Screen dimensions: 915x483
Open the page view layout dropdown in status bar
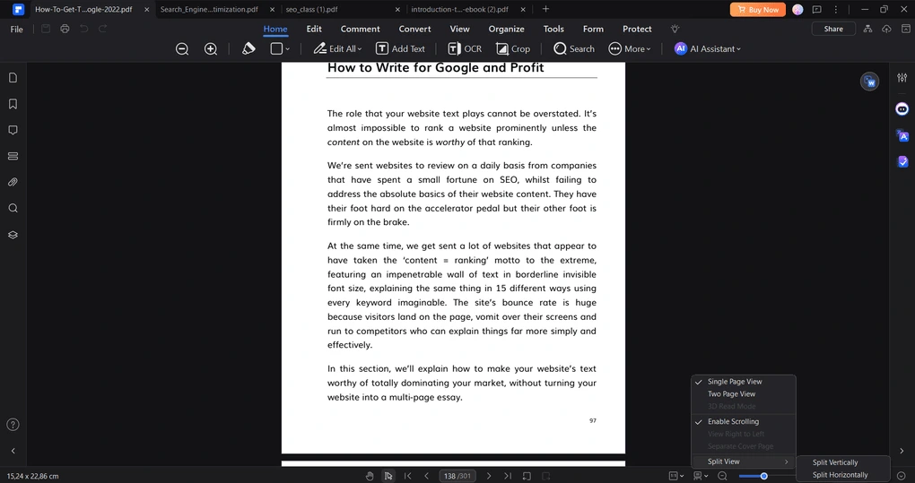[x=701, y=476]
